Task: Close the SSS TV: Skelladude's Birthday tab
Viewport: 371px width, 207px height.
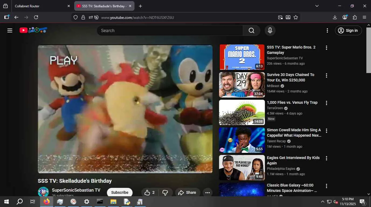Action: 130,6
